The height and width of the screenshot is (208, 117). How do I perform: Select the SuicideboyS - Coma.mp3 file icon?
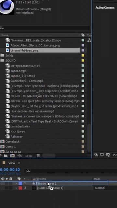point(8,81)
